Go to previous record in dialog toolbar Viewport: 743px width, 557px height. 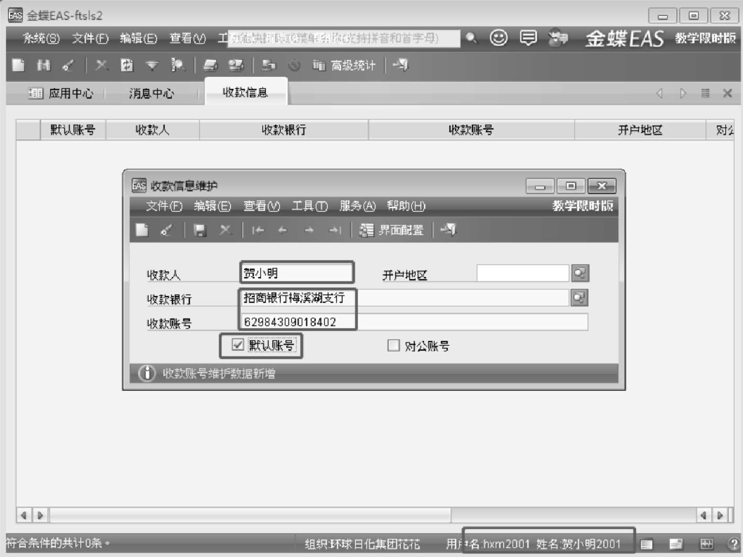pyautogui.click(x=283, y=230)
